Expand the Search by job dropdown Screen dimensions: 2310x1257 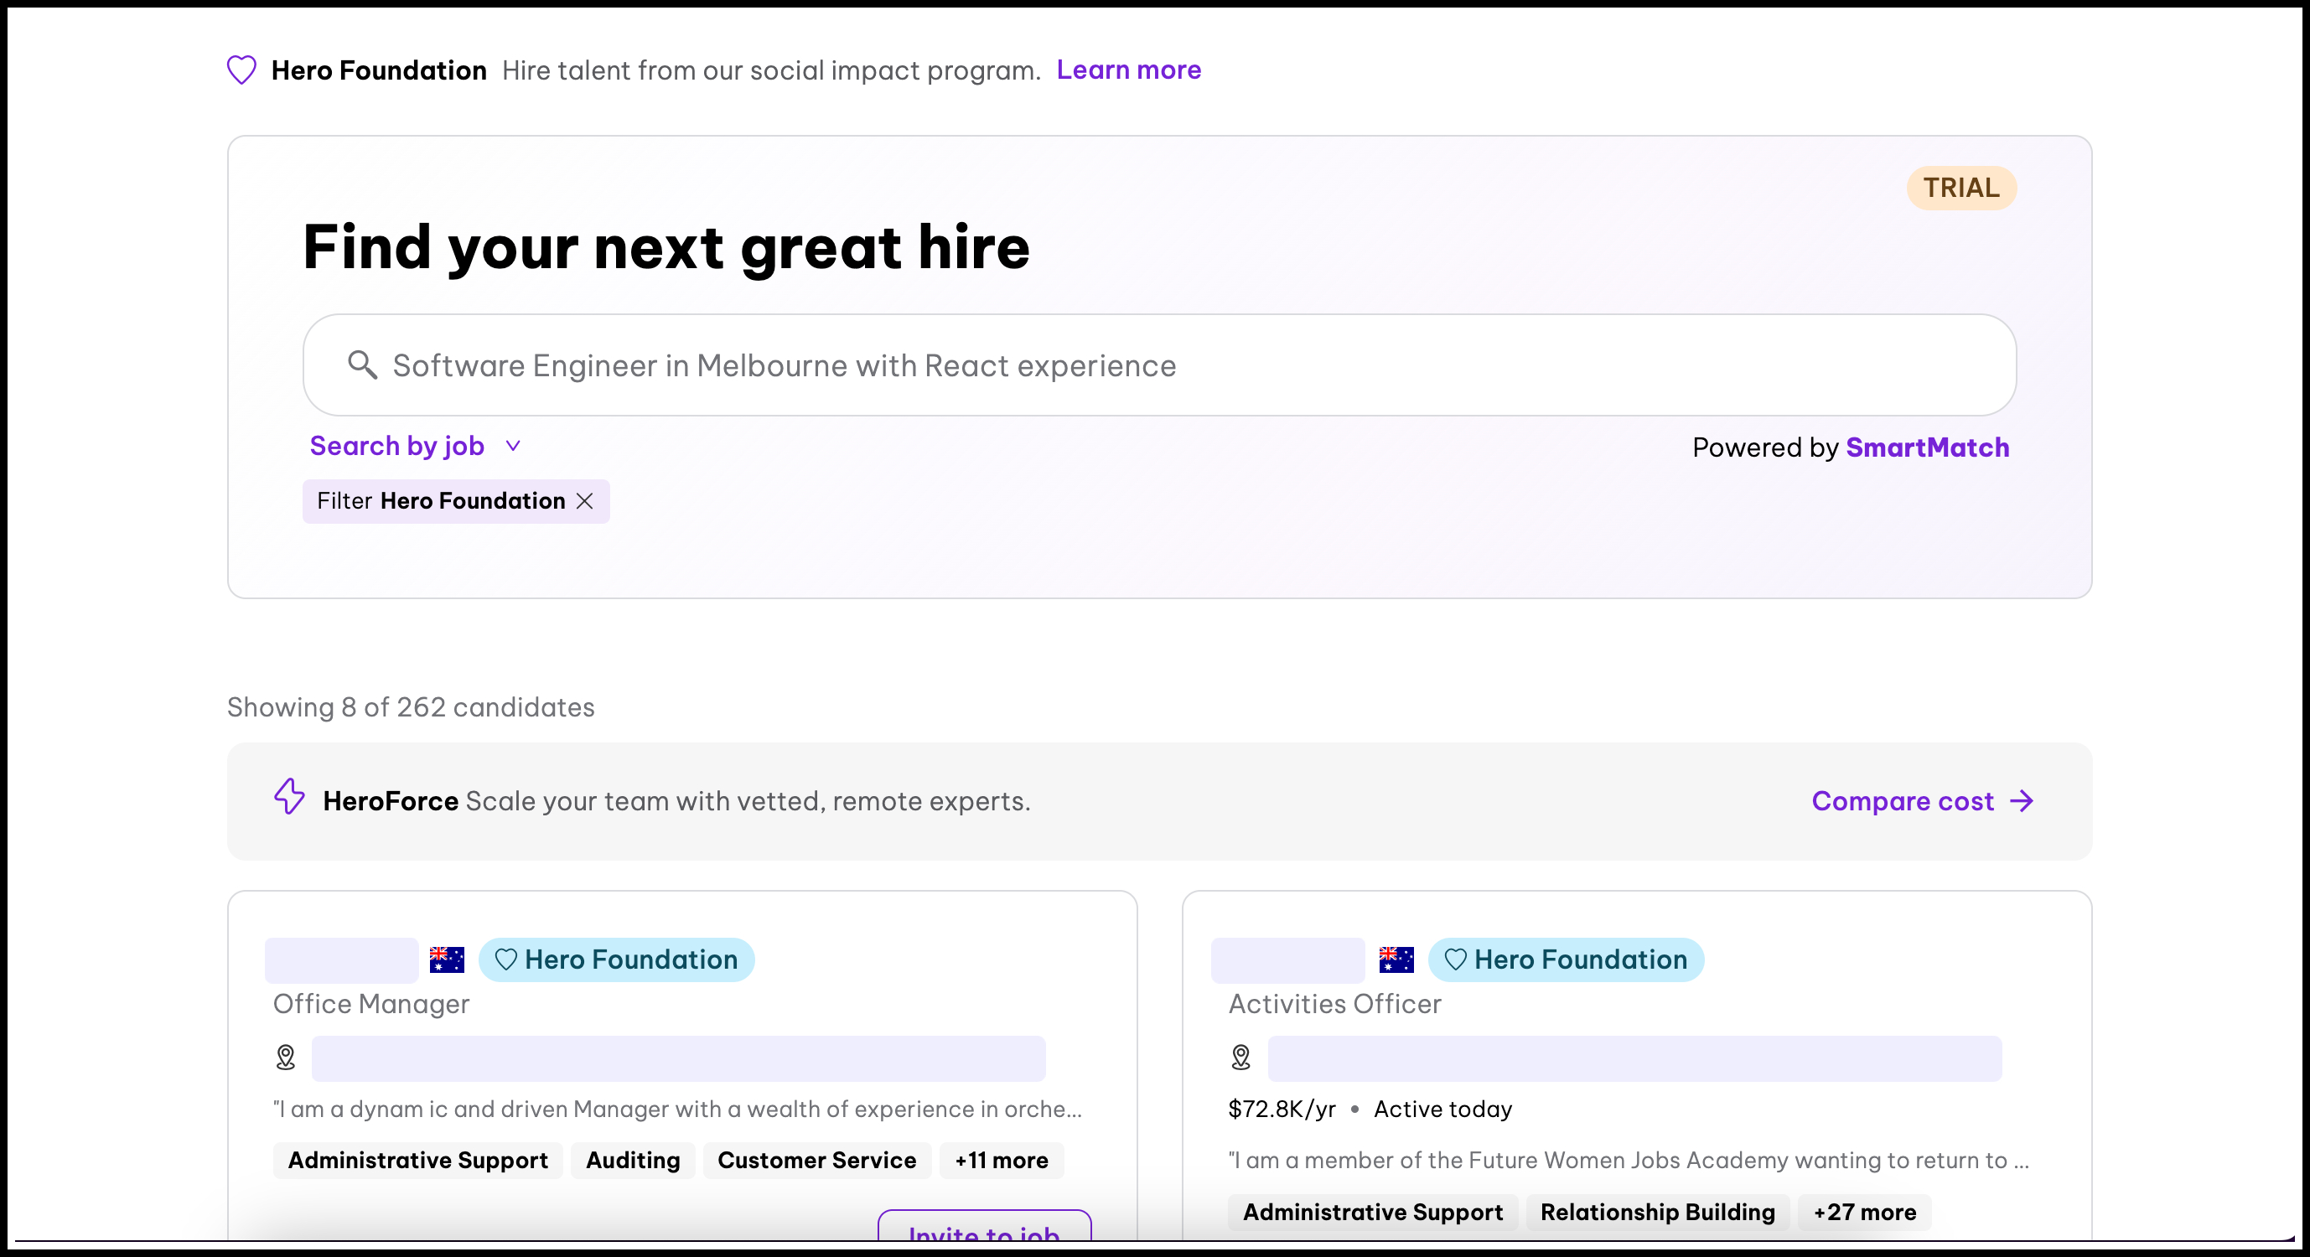(x=397, y=446)
